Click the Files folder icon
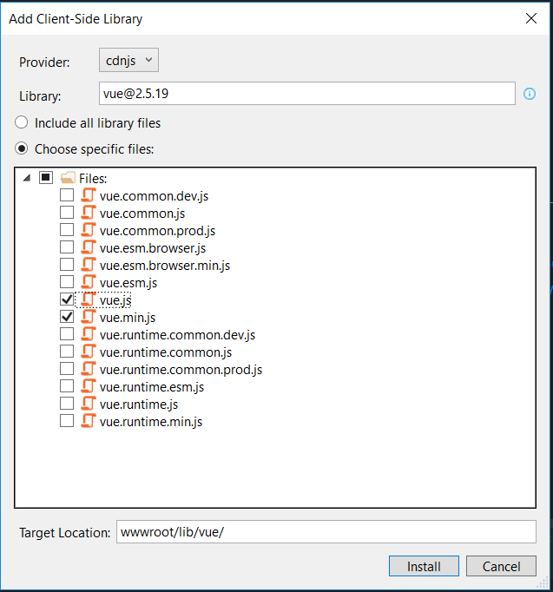The image size is (553, 592). point(68,177)
